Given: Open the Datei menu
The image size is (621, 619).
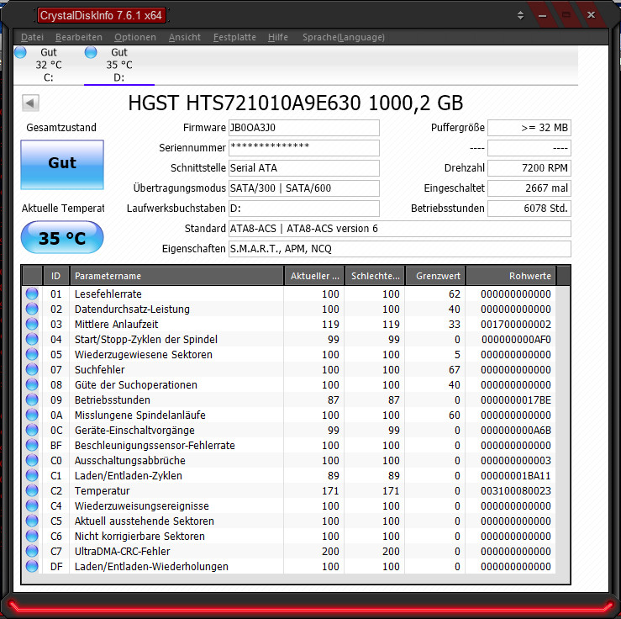Looking at the screenshot, I should coord(32,37).
